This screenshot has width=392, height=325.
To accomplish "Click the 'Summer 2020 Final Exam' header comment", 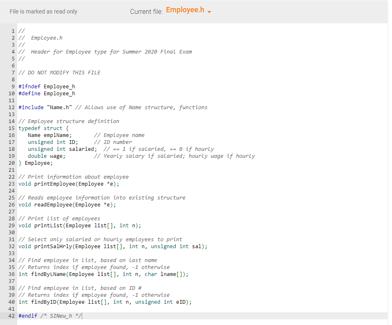I will pos(104,52).
